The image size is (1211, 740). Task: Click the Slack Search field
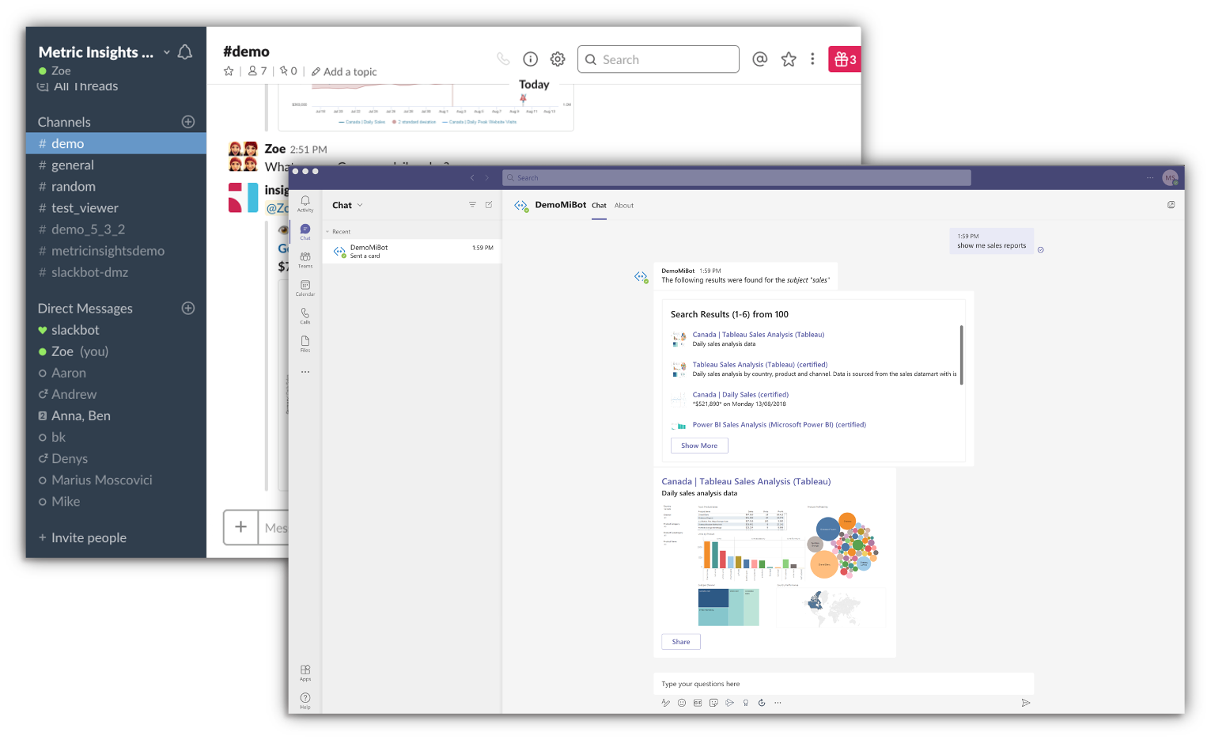point(658,59)
